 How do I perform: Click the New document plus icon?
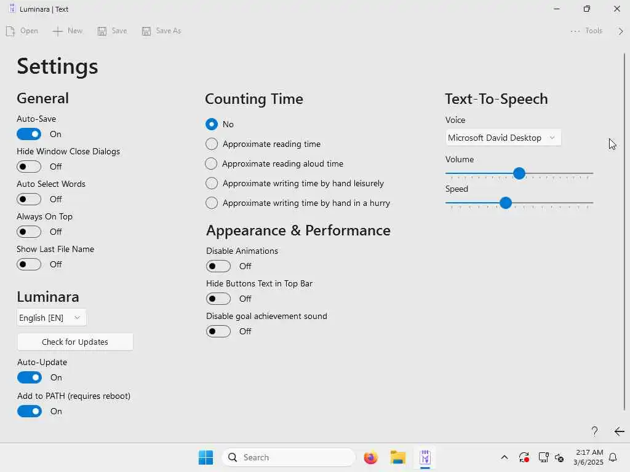click(57, 31)
